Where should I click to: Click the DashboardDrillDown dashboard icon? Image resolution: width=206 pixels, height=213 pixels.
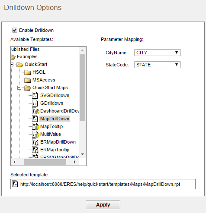[x=35, y=111]
